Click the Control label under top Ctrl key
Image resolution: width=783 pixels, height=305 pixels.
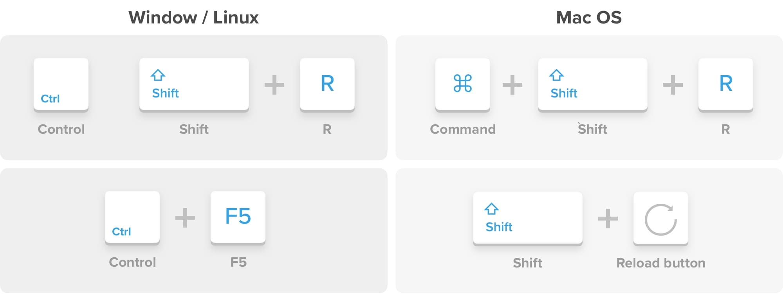61,129
